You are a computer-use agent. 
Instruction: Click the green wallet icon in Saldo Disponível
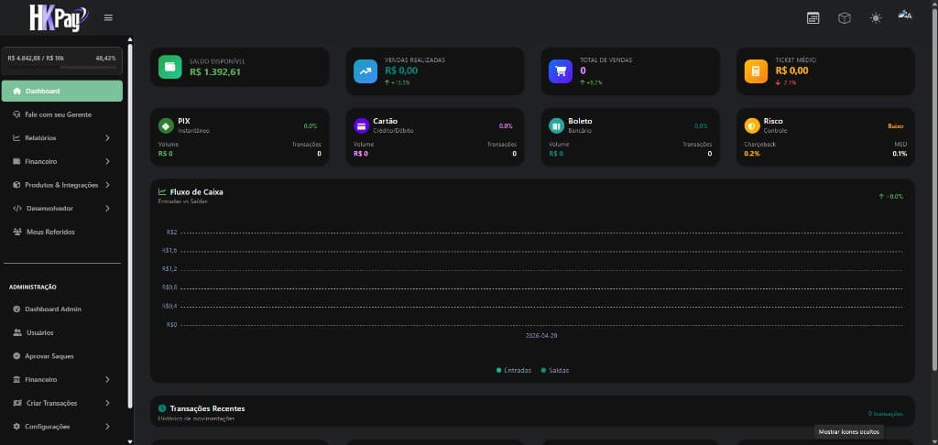169,67
